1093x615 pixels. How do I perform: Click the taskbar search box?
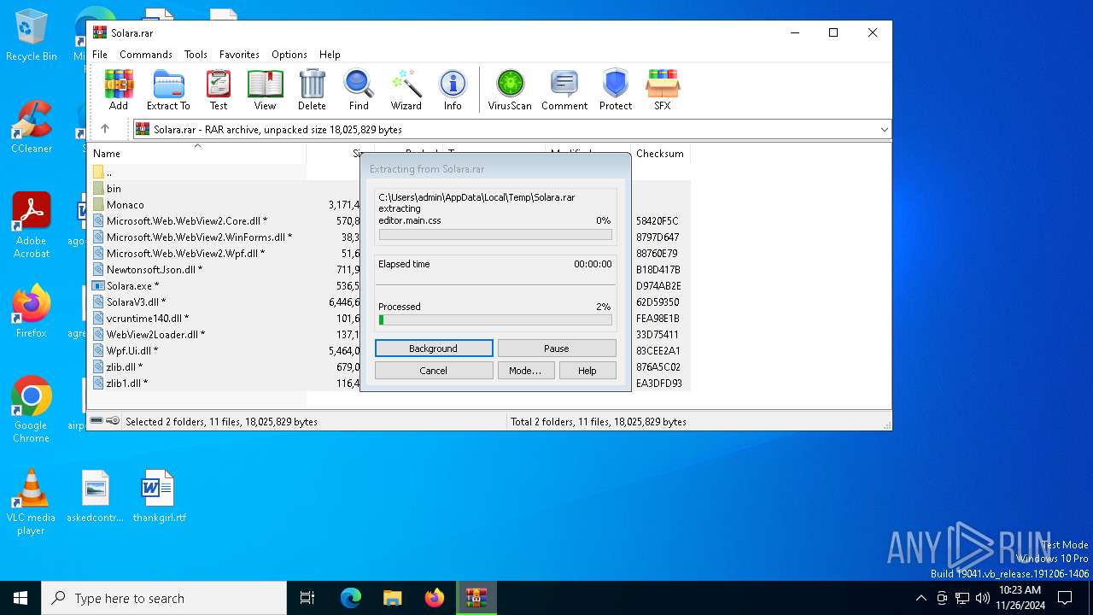coord(164,598)
